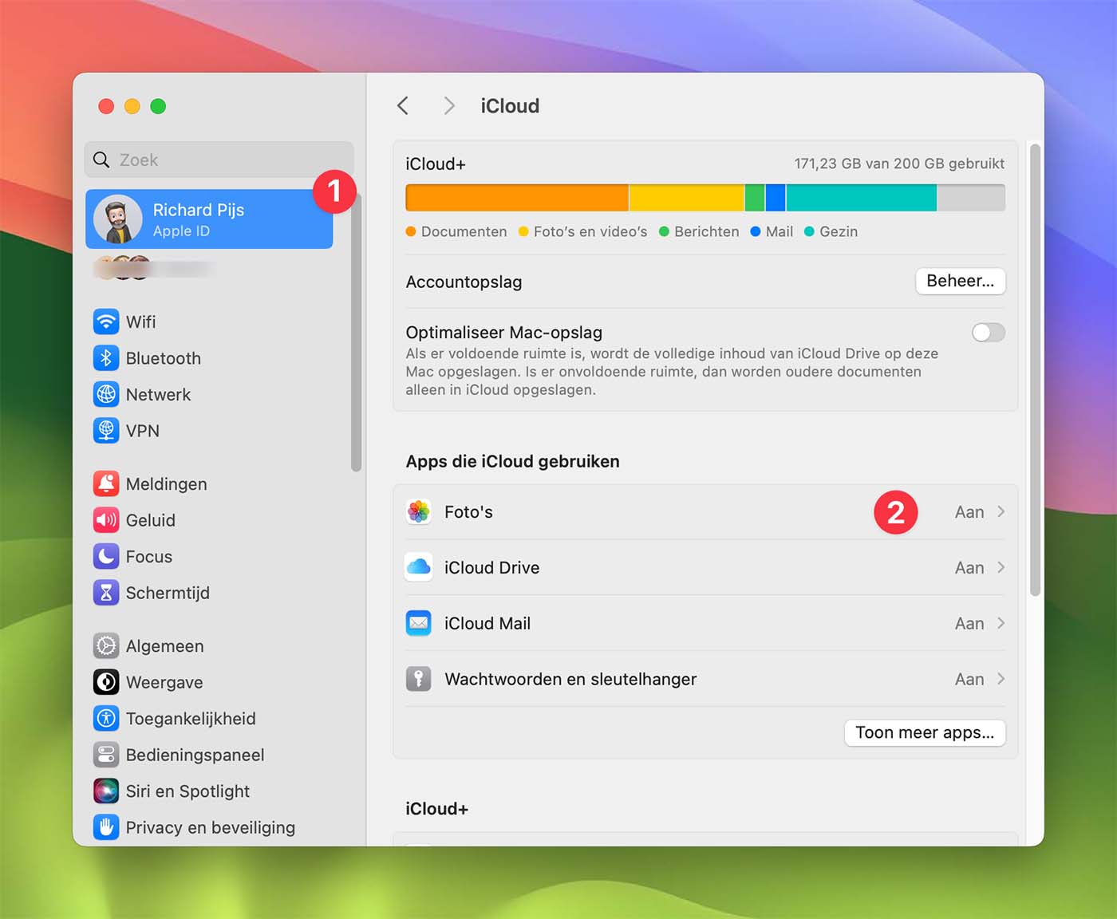Click the Wachtwoorden en sleutelhanger key icon
This screenshot has height=919, width=1117.
click(x=418, y=679)
